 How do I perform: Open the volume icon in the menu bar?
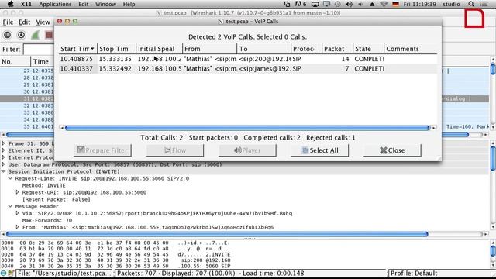(x=349, y=4)
